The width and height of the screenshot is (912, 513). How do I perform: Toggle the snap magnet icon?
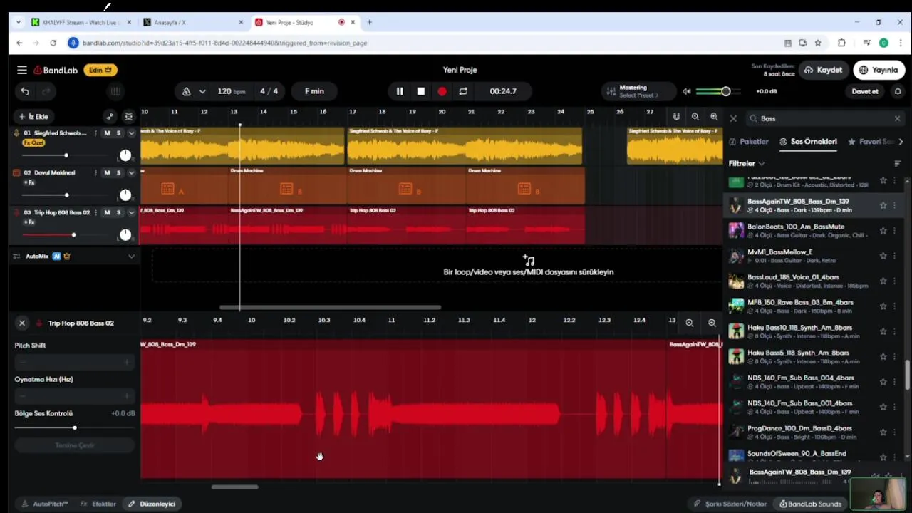[x=676, y=116]
